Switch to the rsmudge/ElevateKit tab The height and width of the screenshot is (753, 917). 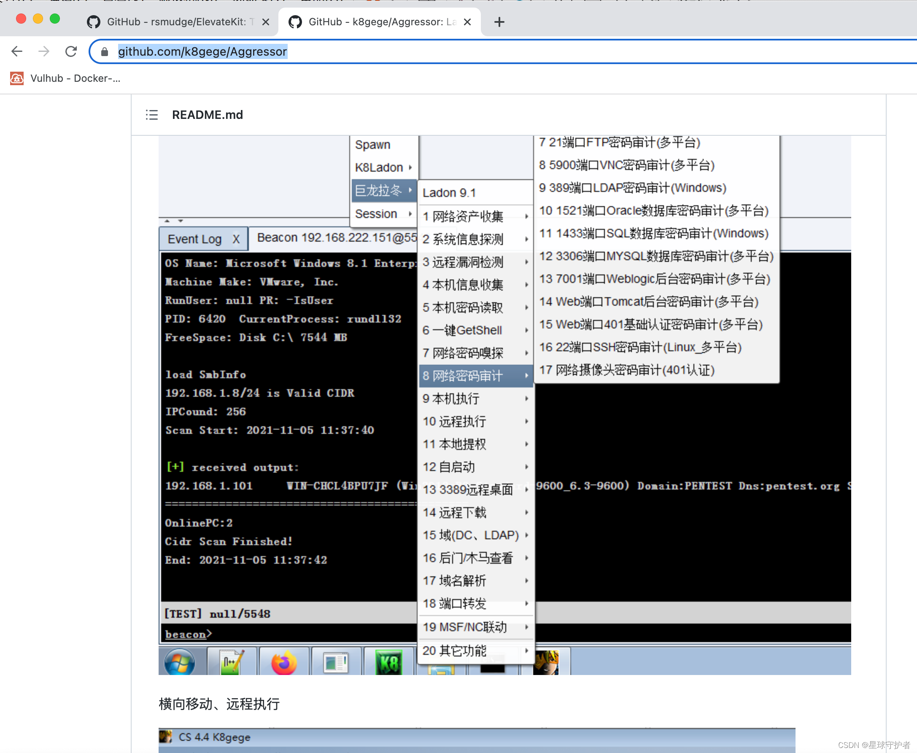point(176,22)
